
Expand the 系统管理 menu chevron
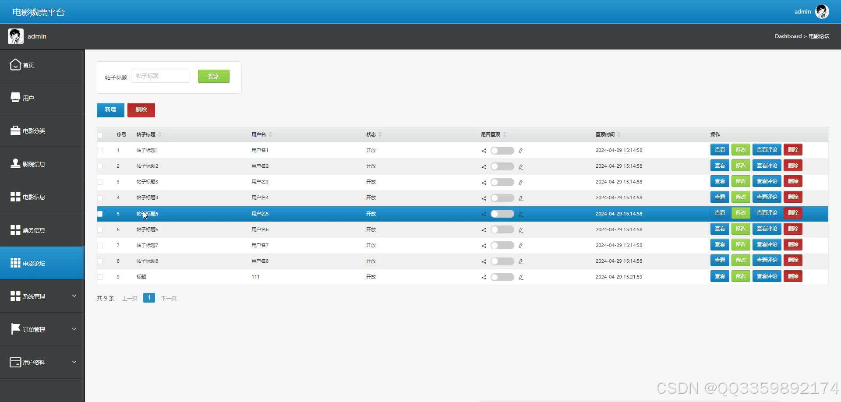point(74,296)
